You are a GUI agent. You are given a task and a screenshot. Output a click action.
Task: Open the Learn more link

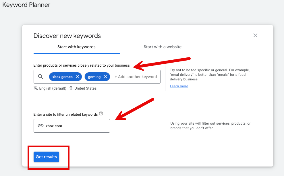[x=179, y=86]
